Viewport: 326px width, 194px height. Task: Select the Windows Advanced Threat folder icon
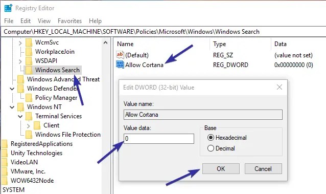click(x=20, y=79)
